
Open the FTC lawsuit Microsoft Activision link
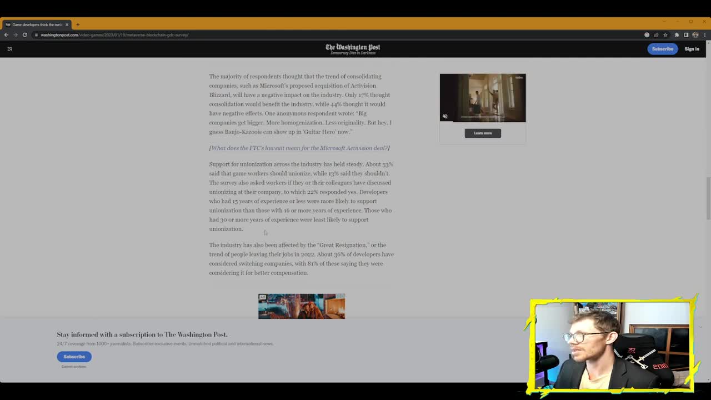coord(299,148)
